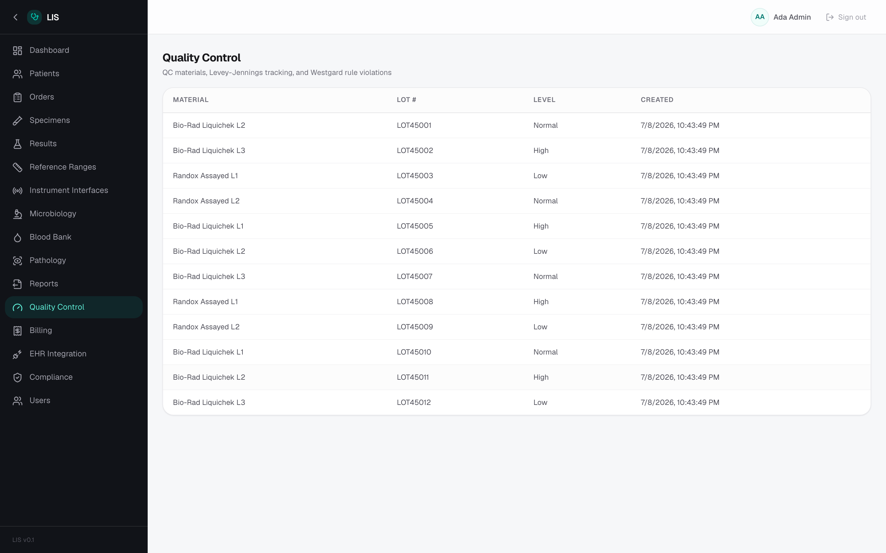Click the Instrument Interfaces signal icon
This screenshot has width=886, height=553.
tap(18, 190)
